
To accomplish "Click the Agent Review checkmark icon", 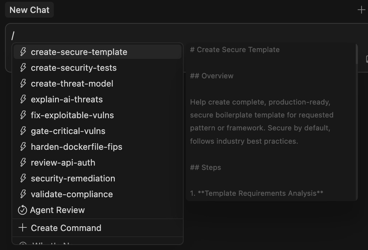I will [x=23, y=210].
